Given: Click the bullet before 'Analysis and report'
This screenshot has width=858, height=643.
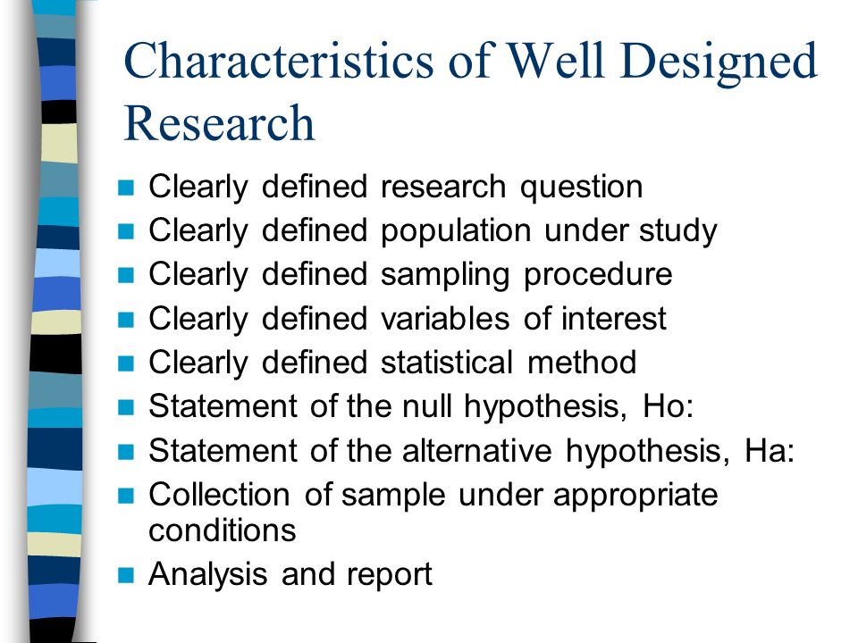Looking at the screenshot, I should [x=126, y=575].
